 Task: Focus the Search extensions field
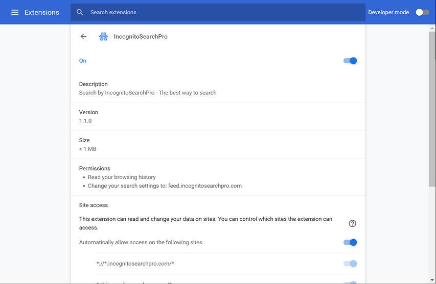[218, 12]
